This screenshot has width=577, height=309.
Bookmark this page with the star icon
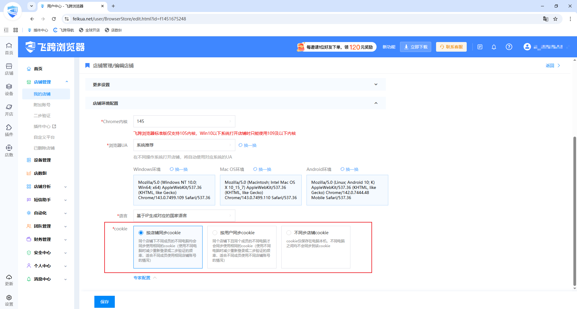click(555, 19)
